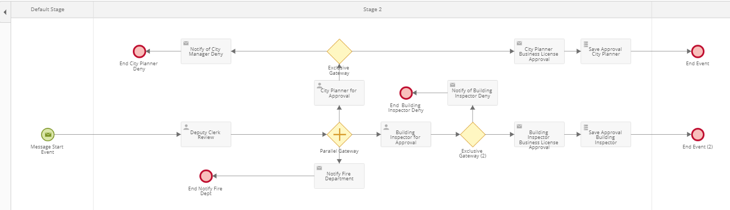The image size is (730, 210).
Task: Select the End Event (2) circle
Action: [x=698, y=135]
